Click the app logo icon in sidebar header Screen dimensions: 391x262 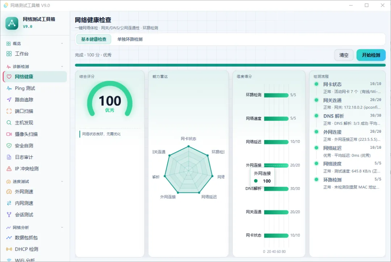click(x=12, y=23)
